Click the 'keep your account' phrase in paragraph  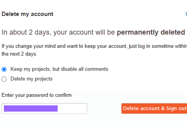pos(106,46)
